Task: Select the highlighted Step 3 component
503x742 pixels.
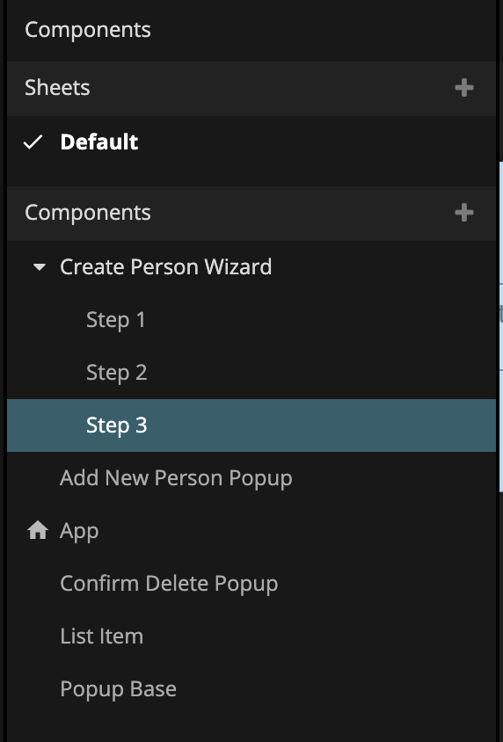Action: [x=251, y=426]
